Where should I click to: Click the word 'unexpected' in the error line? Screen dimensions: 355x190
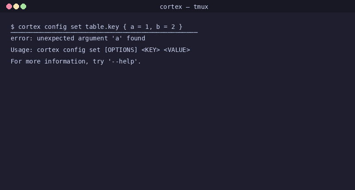pyautogui.click(x=55, y=38)
